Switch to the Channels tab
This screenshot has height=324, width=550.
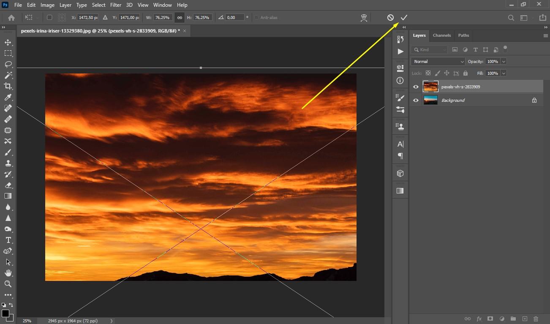tap(442, 35)
